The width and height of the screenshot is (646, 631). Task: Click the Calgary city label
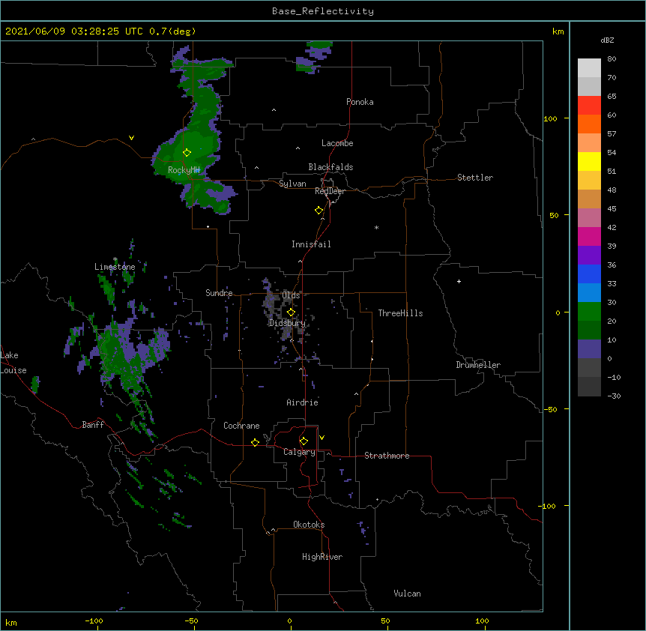click(x=300, y=452)
